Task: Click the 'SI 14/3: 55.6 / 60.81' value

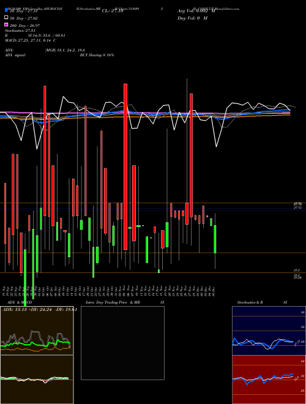Action: coord(47,36)
